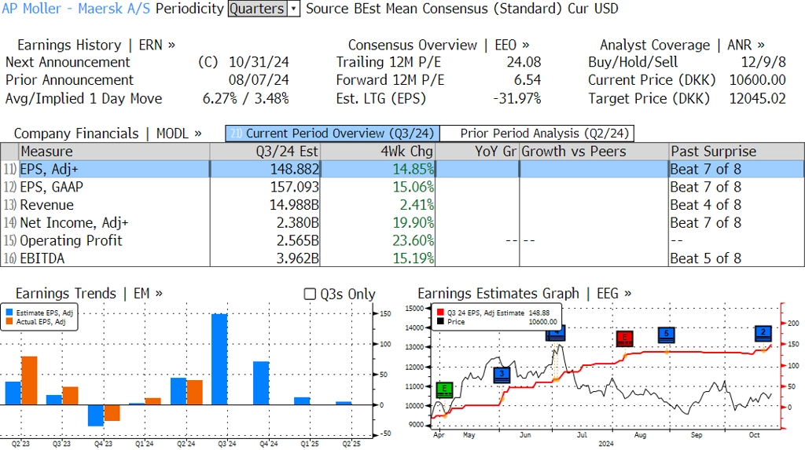The image size is (805, 450).
Task: Click Next Announcement date 10/31/24
Action: [259, 62]
